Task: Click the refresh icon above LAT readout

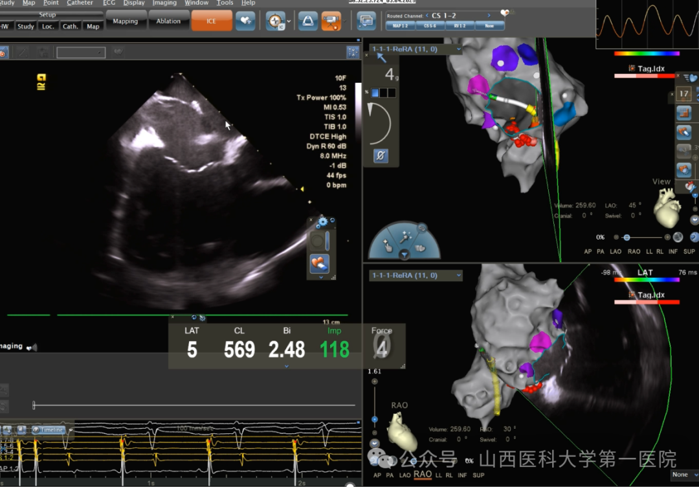Action: tap(194, 318)
